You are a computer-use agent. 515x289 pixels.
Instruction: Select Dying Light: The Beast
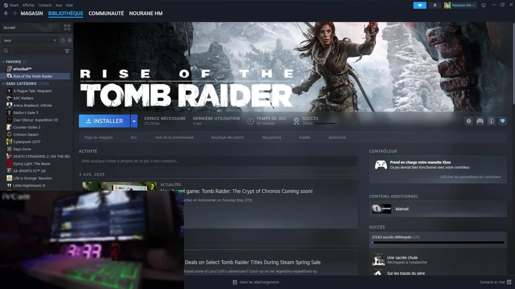(x=32, y=164)
